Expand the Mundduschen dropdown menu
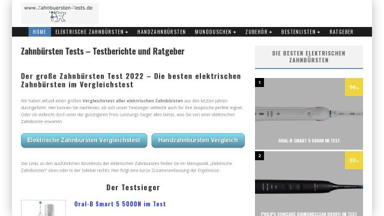384x216 pixels. pos(215,32)
